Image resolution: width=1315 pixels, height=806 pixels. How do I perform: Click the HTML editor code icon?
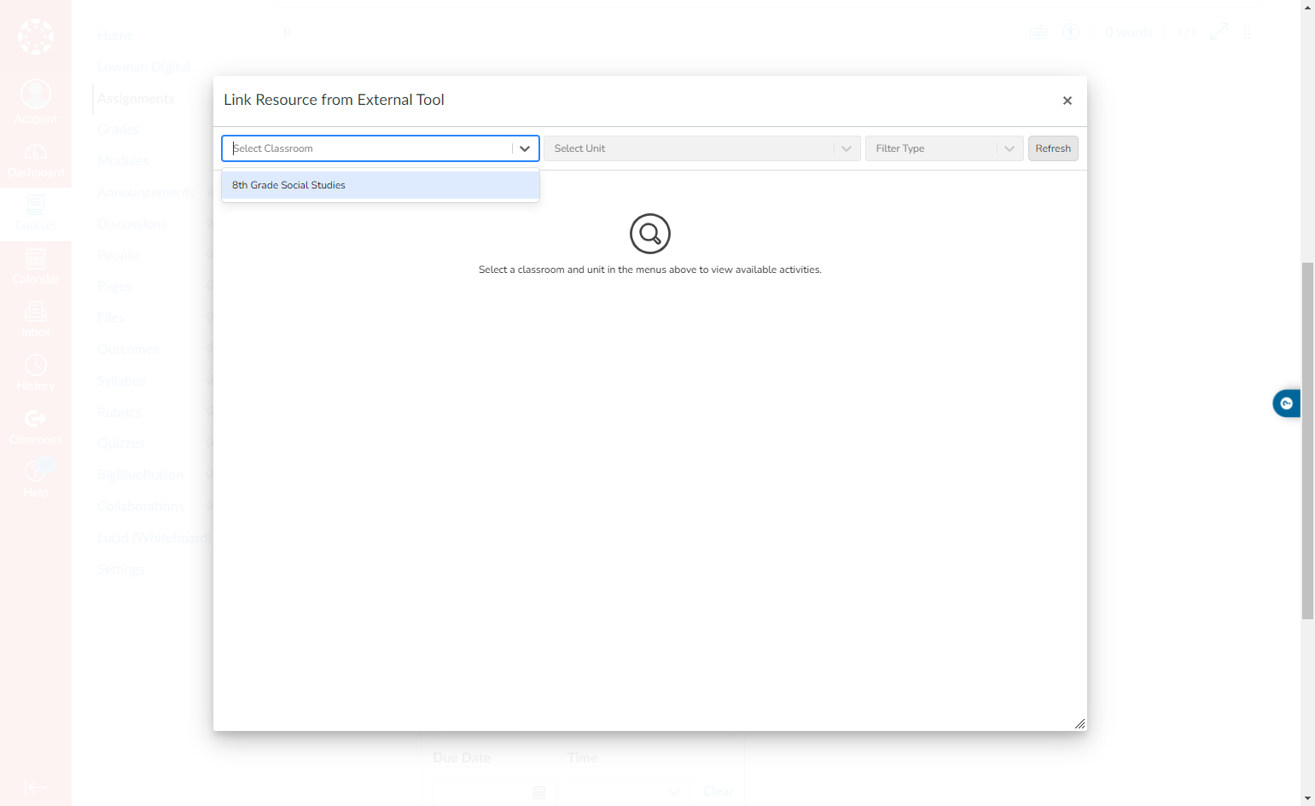pyautogui.click(x=1187, y=32)
